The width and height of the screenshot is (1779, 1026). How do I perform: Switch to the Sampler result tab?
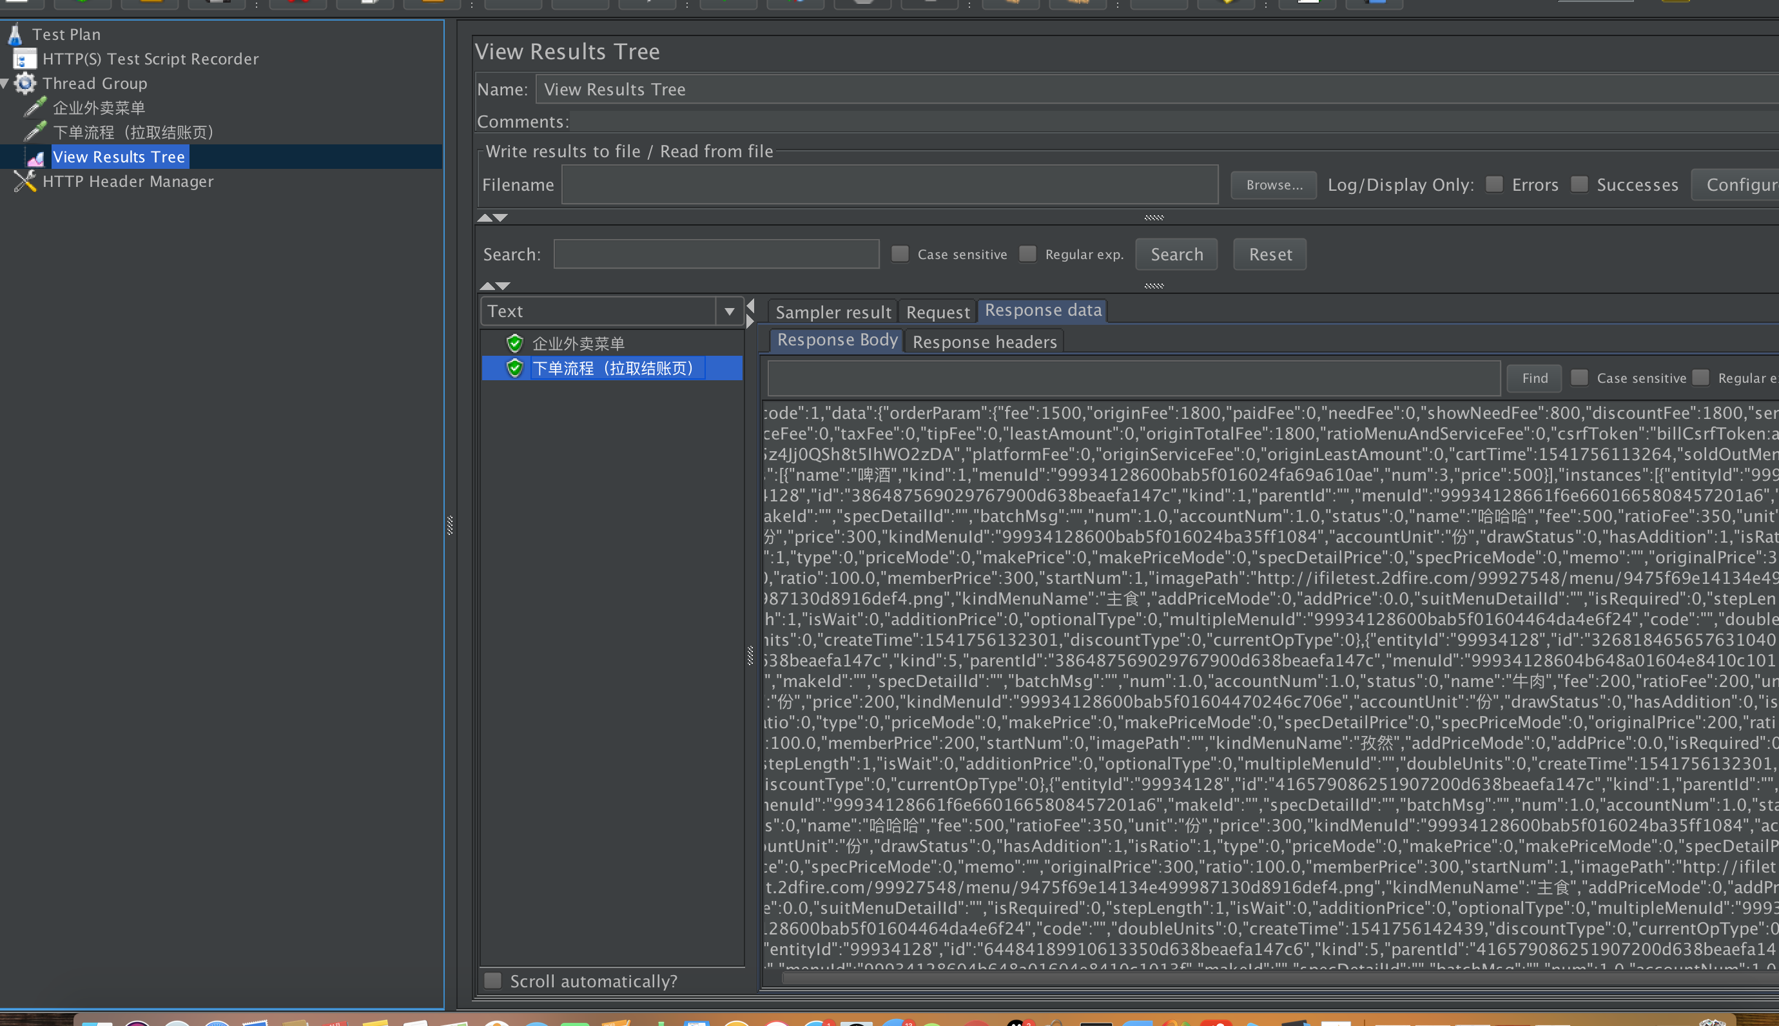pos(833,312)
